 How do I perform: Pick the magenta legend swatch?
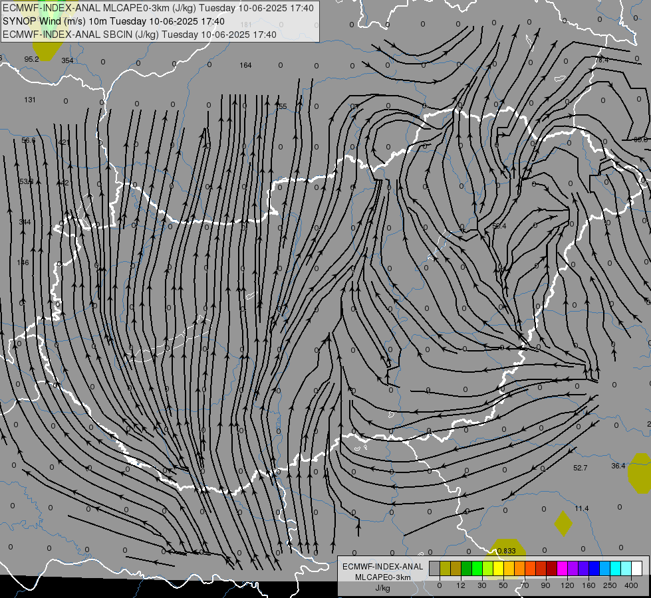point(562,568)
